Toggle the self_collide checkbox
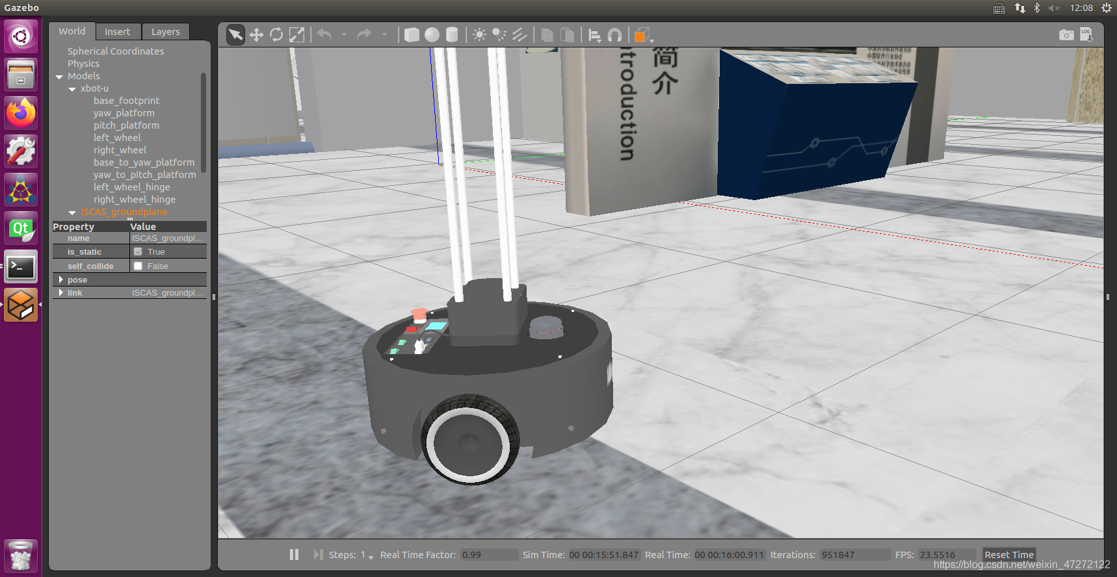The height and width of the screenshot is (577, 1117). pos(138,266)
